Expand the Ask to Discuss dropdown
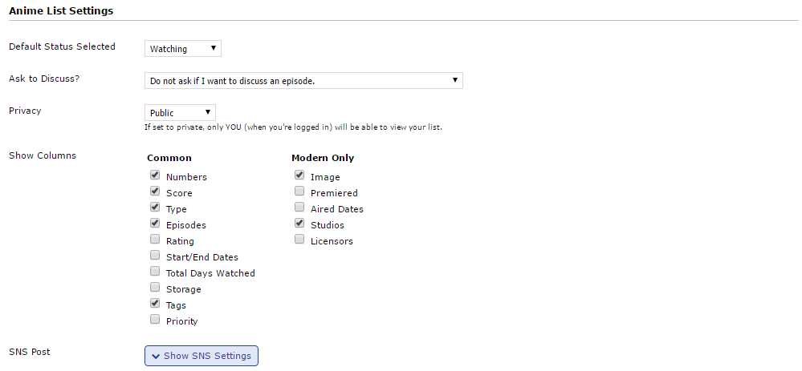 pos(303,80)
